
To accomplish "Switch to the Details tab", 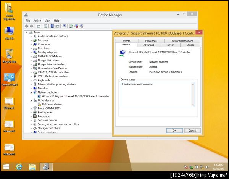I will (190, 45).
